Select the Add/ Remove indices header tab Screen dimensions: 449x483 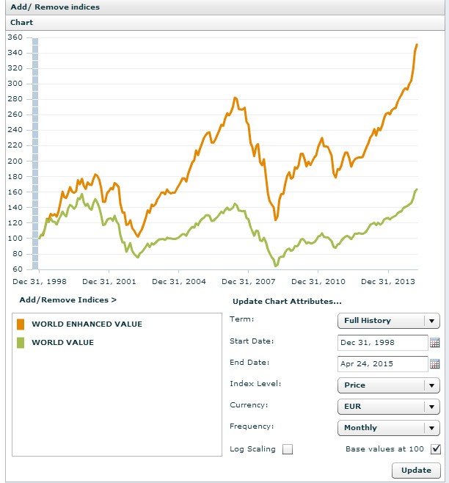click(x=55, y=7)
